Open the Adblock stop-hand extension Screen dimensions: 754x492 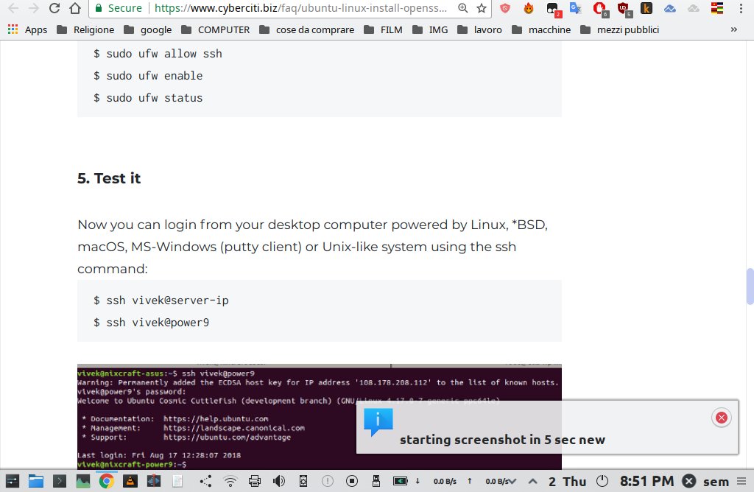click(x=600, y=9)
